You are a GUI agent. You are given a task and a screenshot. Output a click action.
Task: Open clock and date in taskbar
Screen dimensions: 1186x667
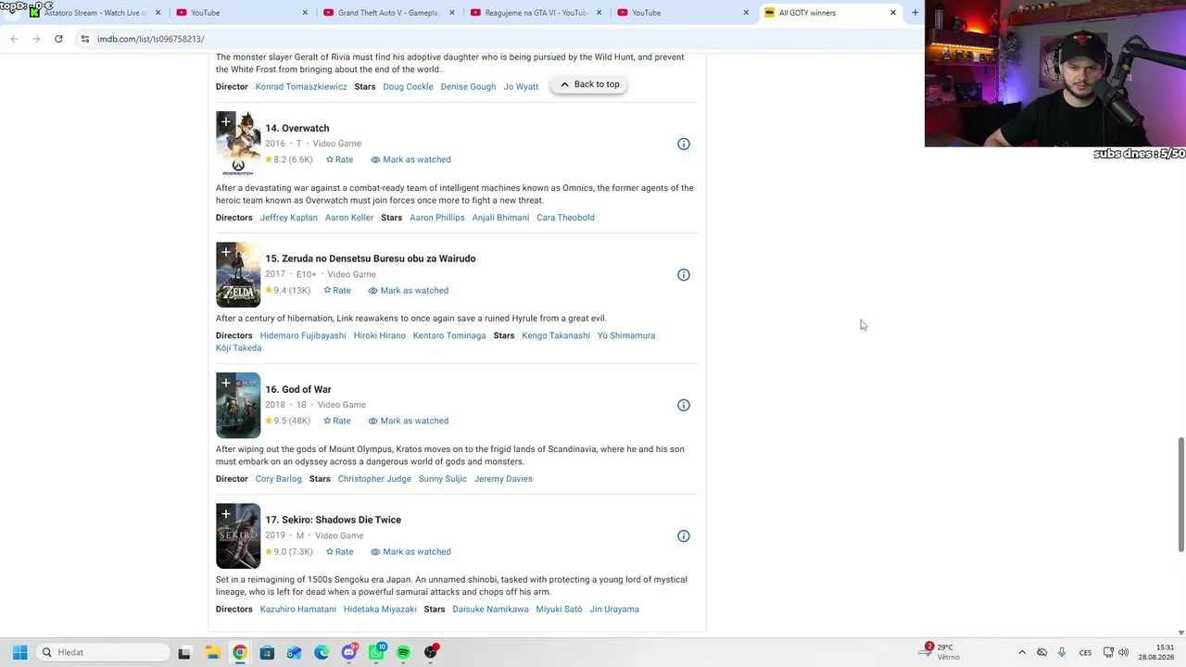[x=1156, y=652]
